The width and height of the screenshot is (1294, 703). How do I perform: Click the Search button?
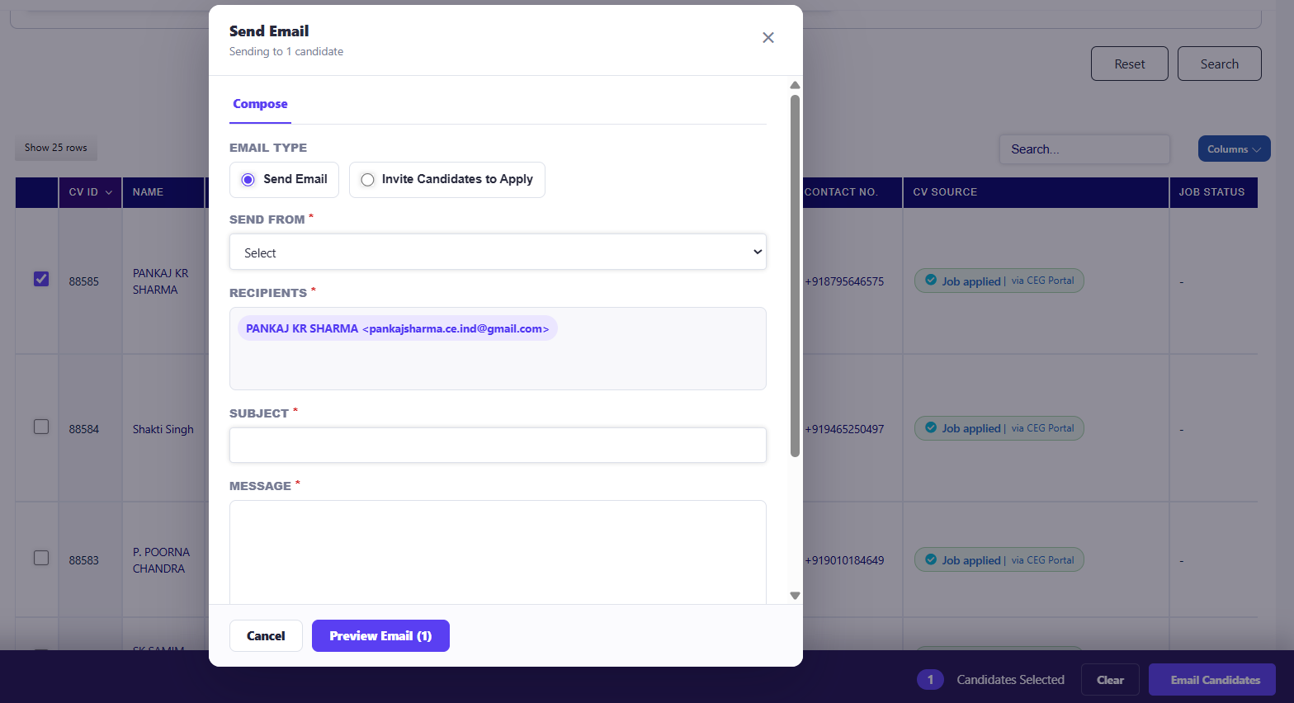[x=1219, y=64]
